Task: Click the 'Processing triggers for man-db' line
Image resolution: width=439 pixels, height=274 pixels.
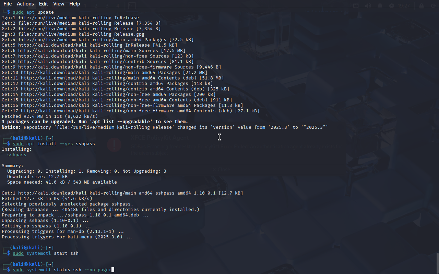Action: point(63,232)
